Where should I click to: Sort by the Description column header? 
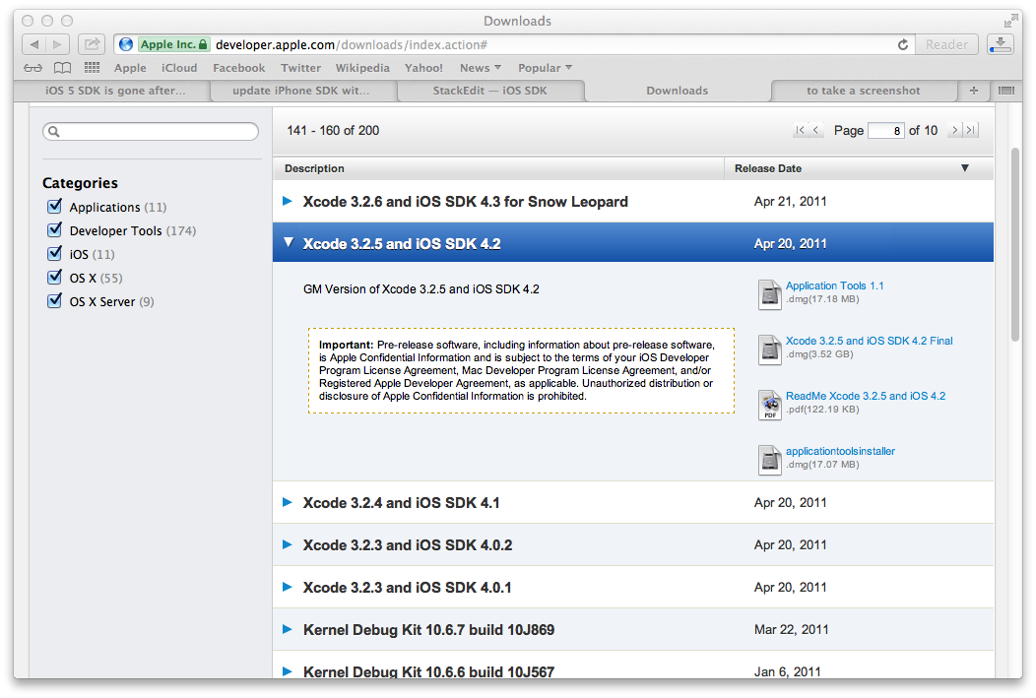pos(499,168)
